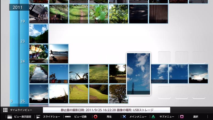Click the タイムラインビュー label
This screenshot has width=213, height=120.
(21, 110)
